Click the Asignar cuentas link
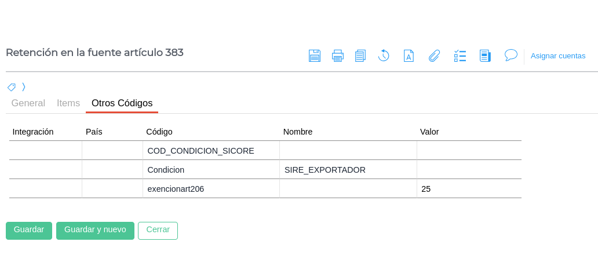Screen dimensions: 598x264 pyautogui.click(x=558, y=56)
